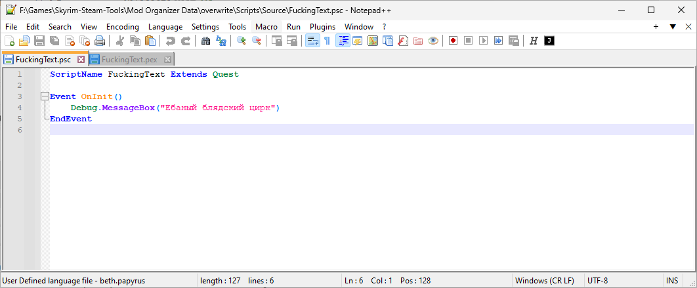Click the synchronize vertical scrolling icon
The height and width of the screenshot is (288, 697).
[277, 41]
